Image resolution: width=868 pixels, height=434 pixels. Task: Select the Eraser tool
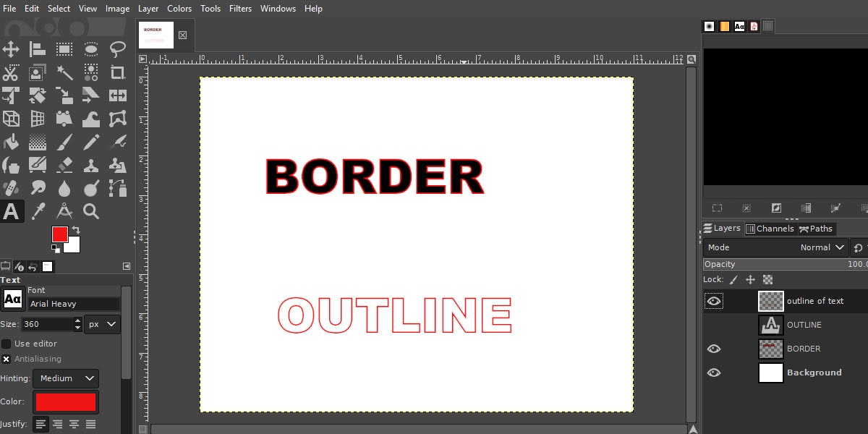[64, 165]
